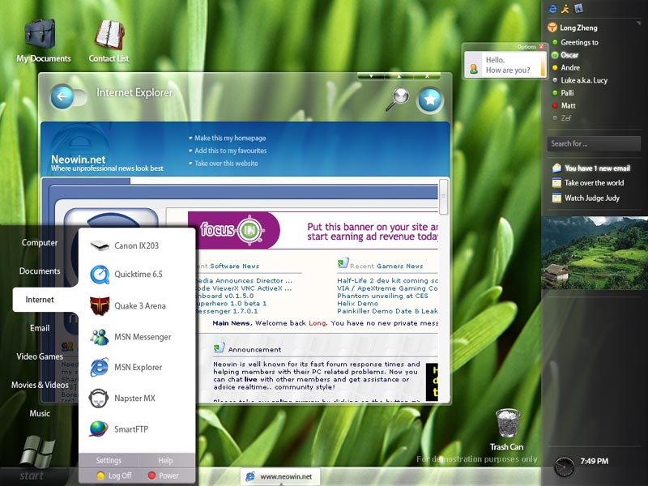Open the Trash Can icon
The image size is (648, 486).
508,424
